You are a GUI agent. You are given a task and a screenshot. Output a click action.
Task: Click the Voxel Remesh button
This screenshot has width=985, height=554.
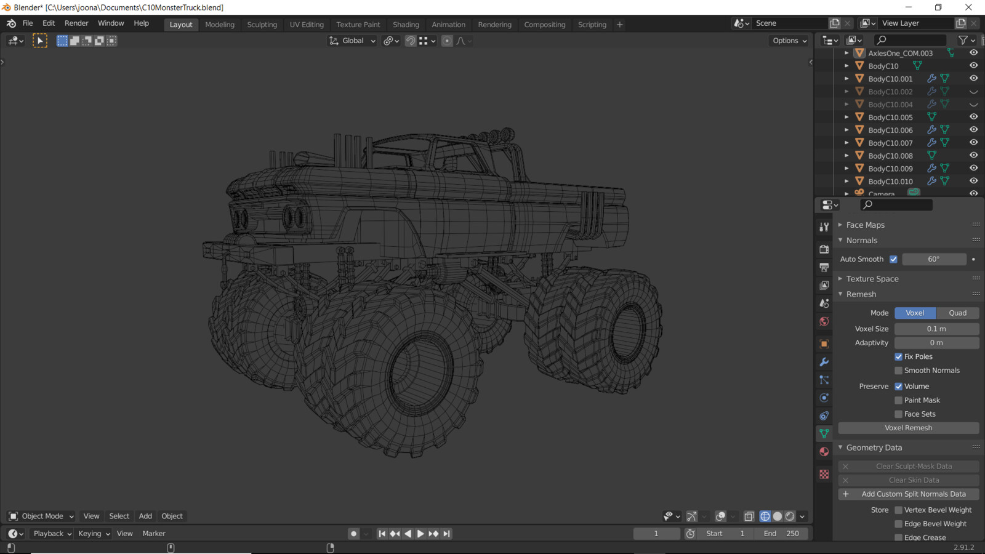point(908,428)
